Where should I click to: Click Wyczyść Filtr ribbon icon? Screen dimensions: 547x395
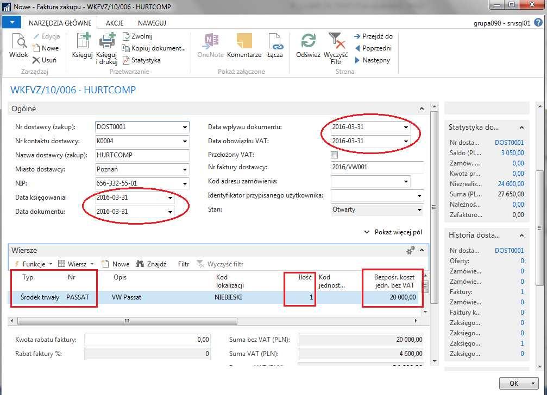coord(336,41)
